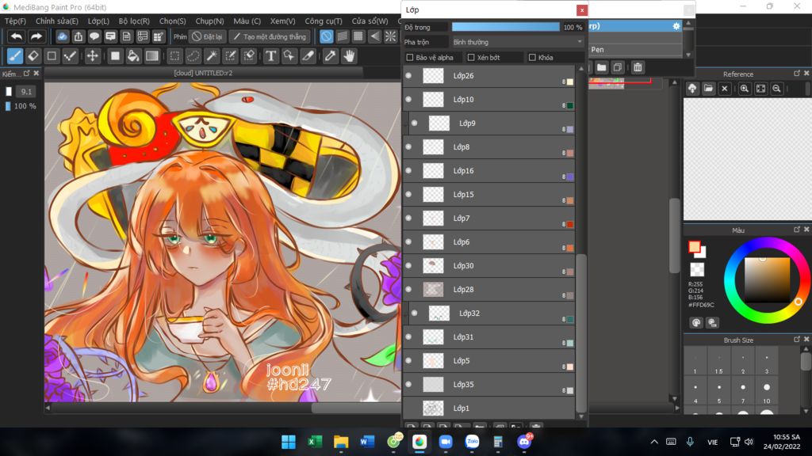Open Excel from the taskbar
Image resolution: width=812 pixels, height=456 pixels.
pyautogui.click(x=314, y=442)
